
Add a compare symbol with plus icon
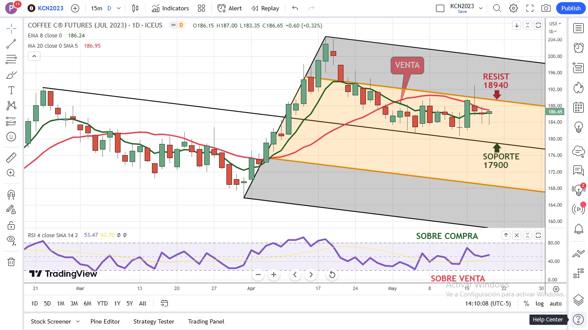(x=75, y=8)
